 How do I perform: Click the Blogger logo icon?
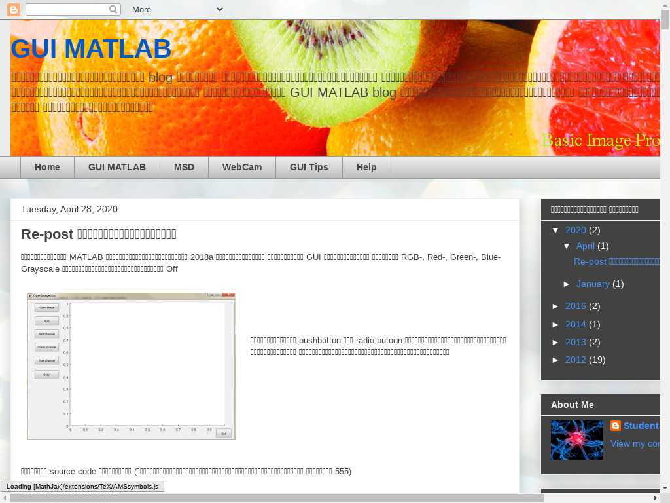coord(14,9)
